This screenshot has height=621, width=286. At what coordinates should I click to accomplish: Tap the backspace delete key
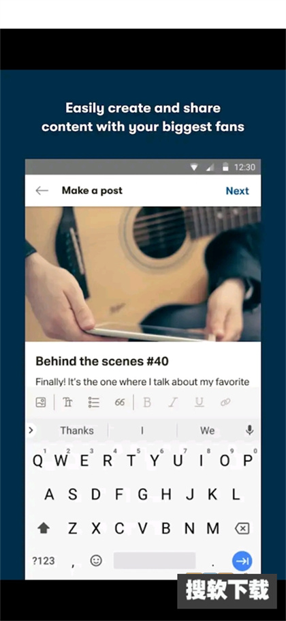pos(243,528)
